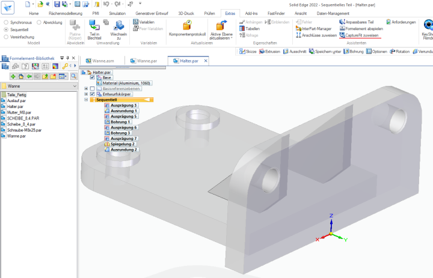Close the Halter.par document tab
This screenshot has height=278, width=433.
pos(206,61)
